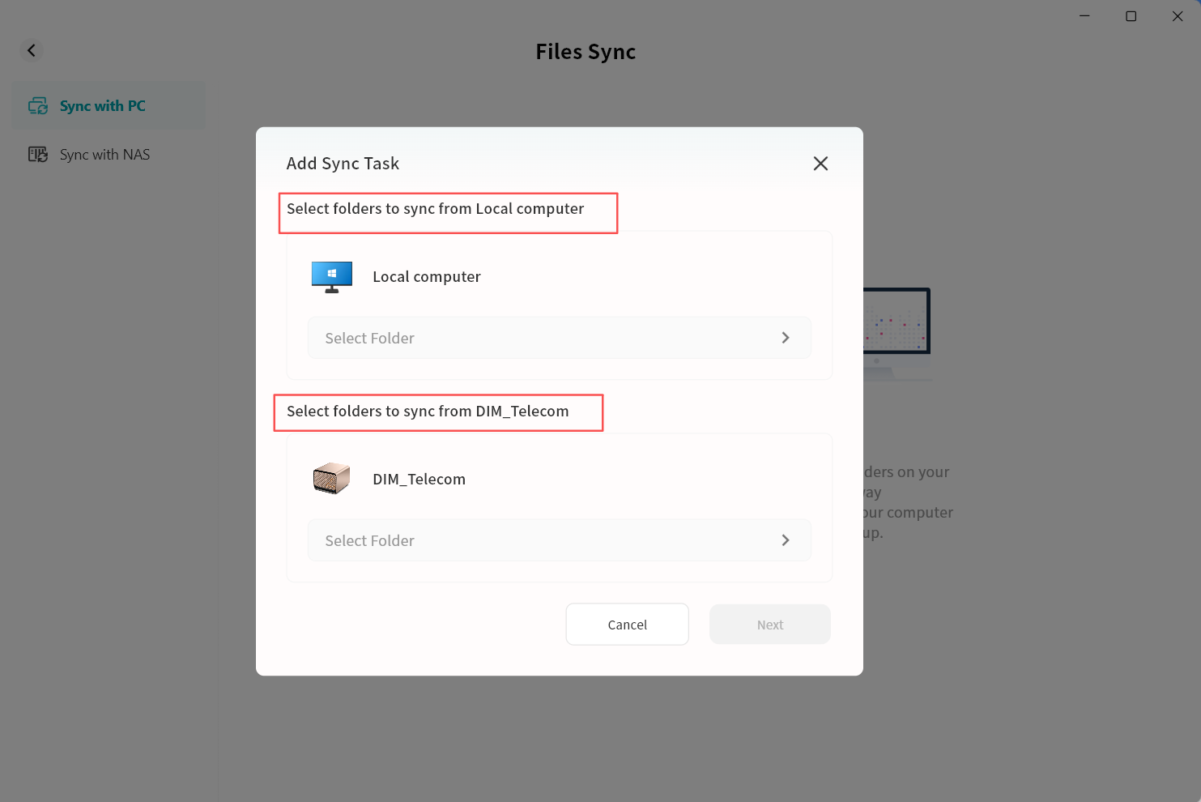Click the Local computer label
The width and height of the screenshot is (1201, 802).
pyautogui.click(x=427, y=277)
